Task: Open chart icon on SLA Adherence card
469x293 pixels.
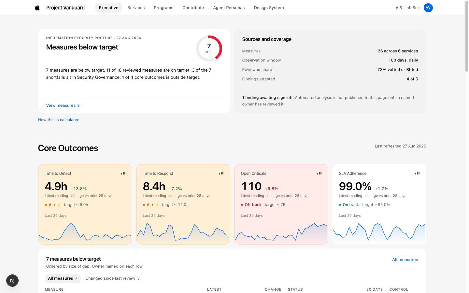Action: (417, 173)
